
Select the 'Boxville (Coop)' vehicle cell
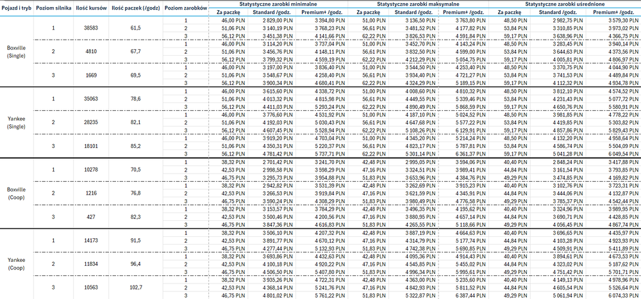click(x=17, y=193)
